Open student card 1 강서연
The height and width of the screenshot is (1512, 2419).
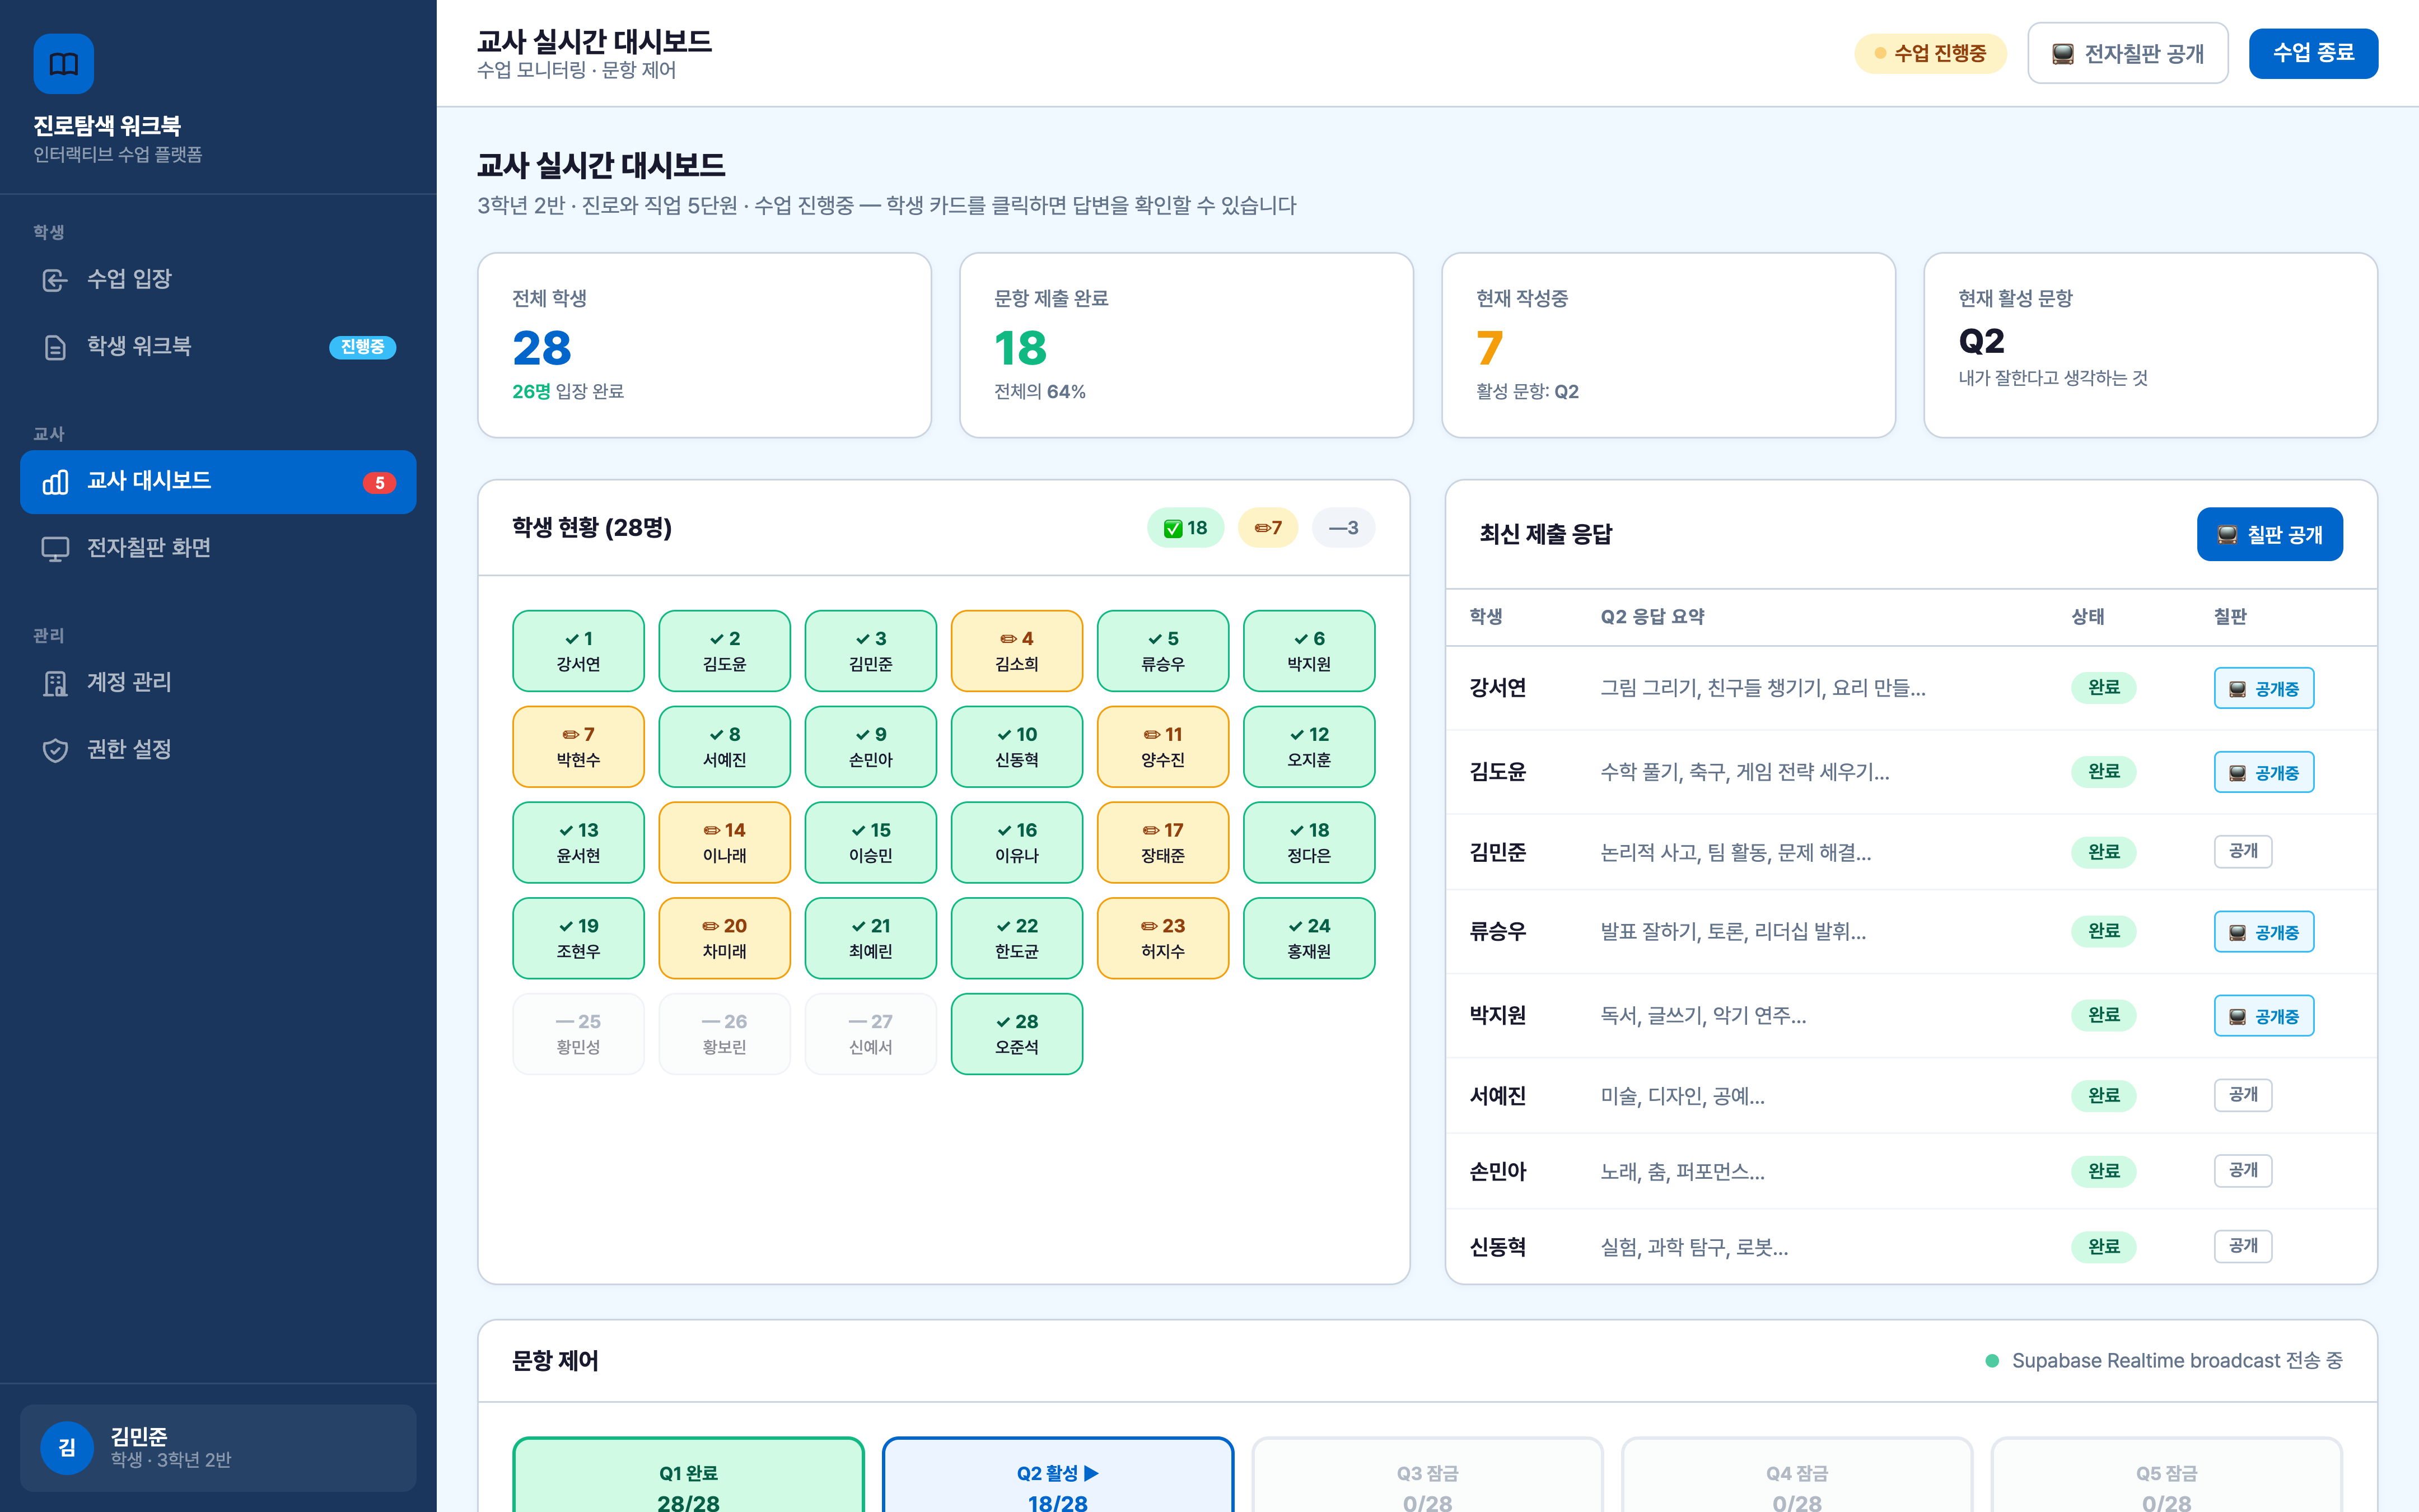(x=579, y=651)
